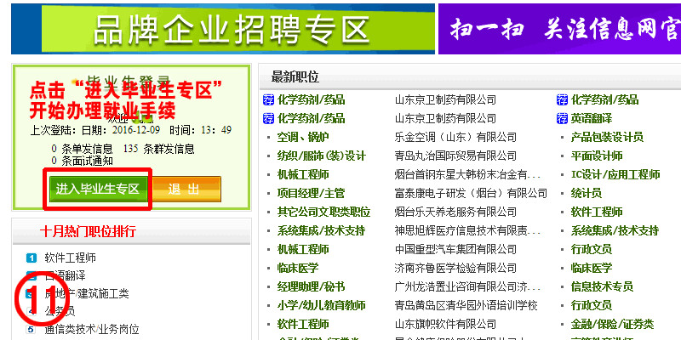This screenshot has width=681, height=340.
Task: Open the 空调、锅炉 job listing
Action: click(303, 137)
